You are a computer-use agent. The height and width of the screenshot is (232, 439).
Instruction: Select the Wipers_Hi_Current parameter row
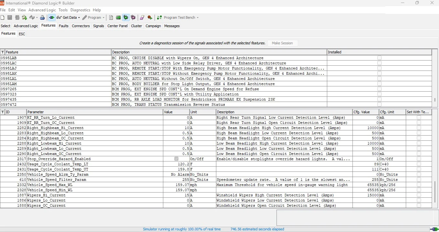pyautogui.click(x=216, y=195)
